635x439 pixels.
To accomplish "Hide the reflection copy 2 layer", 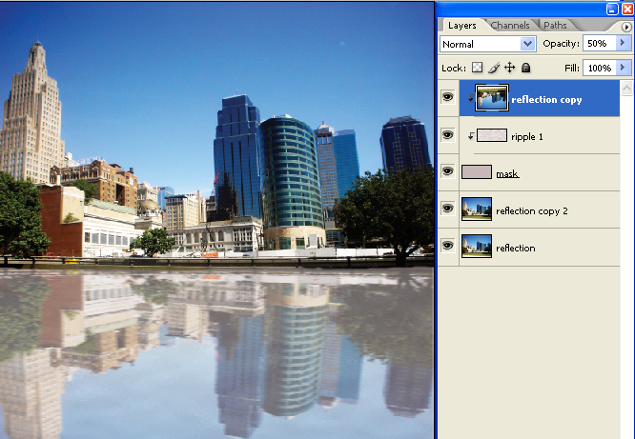I will pyautogui.click(x=447, y=209).
